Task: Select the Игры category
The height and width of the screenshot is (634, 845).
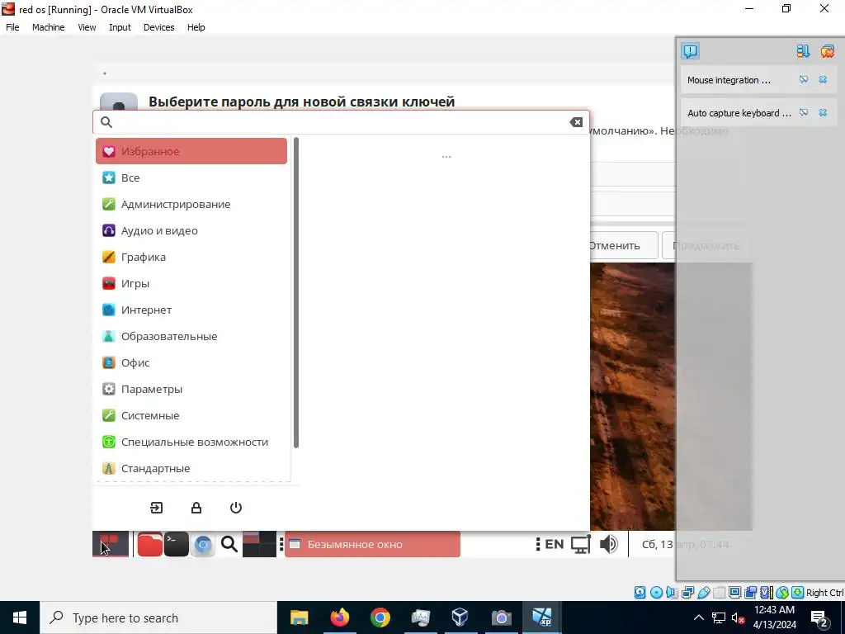Action: (191, 284)
